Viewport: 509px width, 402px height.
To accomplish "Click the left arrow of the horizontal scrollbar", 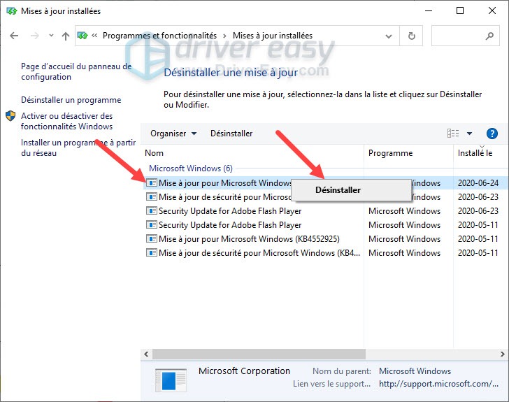I will click(146, 354).
